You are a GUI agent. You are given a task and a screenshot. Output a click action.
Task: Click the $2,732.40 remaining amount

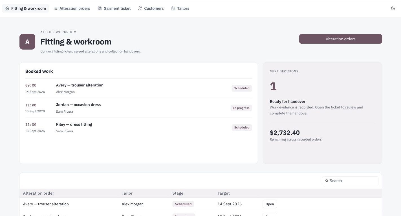point(285,133)
